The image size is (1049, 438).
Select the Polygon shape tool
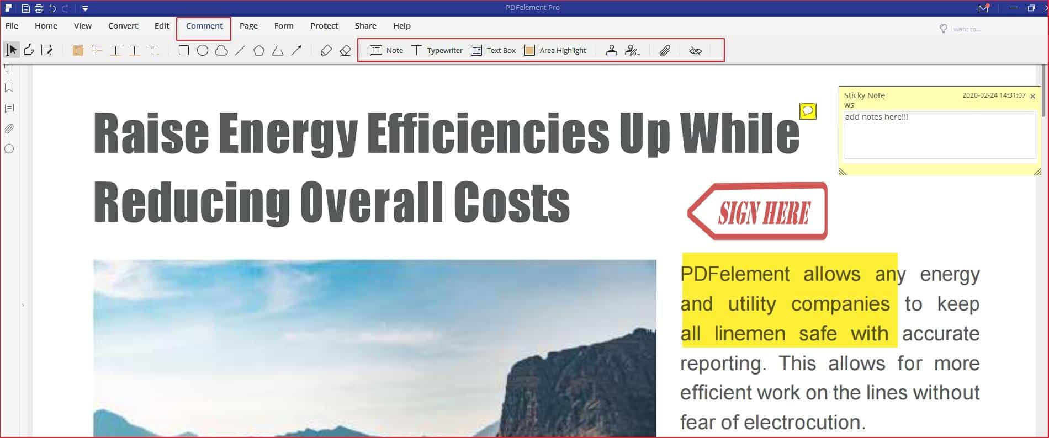click(x=259, y=50)
